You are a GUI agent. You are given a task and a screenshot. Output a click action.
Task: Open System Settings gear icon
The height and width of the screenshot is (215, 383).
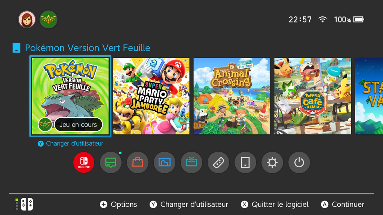click(272, 163)
